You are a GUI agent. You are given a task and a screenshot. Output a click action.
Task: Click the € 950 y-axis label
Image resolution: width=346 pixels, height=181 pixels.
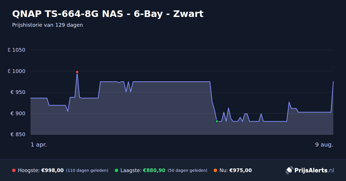pos(18,92)
